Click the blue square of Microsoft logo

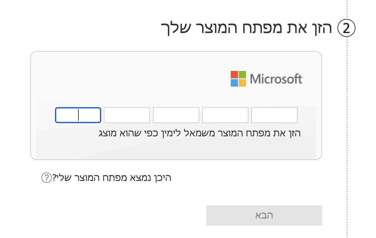click(234, 83)
